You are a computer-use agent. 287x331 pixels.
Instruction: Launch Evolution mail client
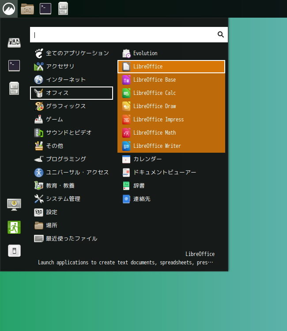point(145,53)
